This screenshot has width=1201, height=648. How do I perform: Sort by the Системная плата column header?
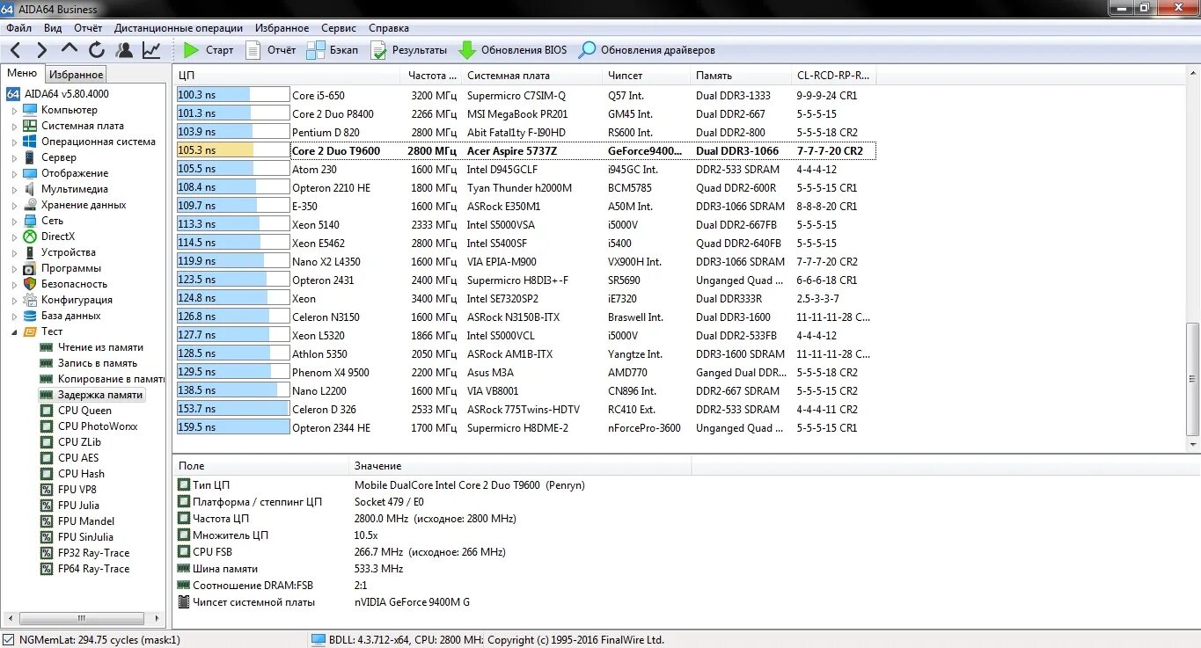point(532,76)
